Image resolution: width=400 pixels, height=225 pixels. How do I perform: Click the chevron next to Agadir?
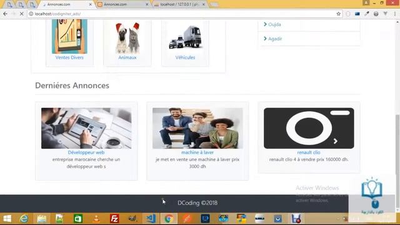point(265,39)
